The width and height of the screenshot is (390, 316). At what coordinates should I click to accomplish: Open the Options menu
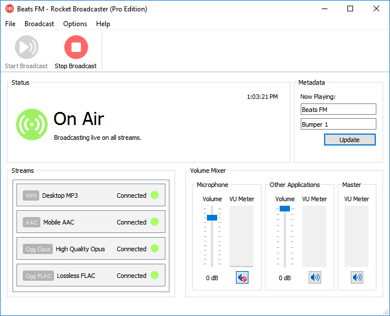75,24
